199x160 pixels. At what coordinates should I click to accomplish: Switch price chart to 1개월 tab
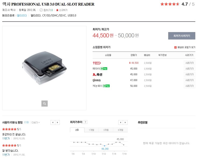pos(91,130)
